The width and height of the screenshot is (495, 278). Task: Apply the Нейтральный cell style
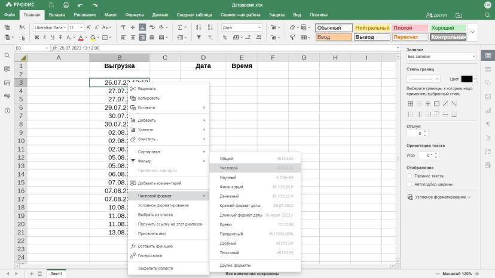coord(372,27)
